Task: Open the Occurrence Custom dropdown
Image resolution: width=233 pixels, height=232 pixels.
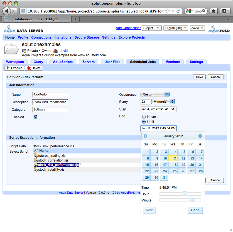Action: click(x=155, y=94)
